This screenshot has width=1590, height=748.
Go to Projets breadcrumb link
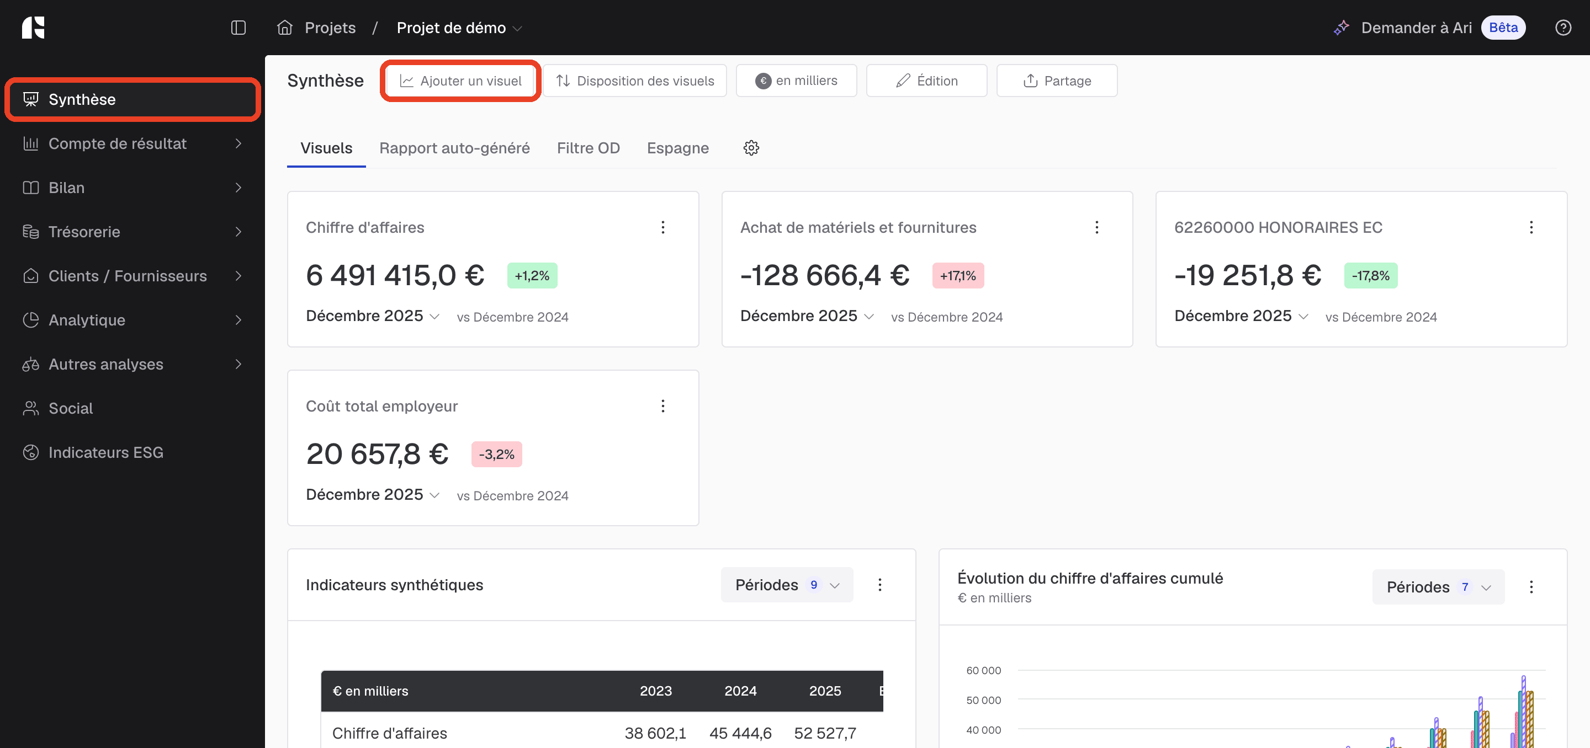pyautogui.click(x=330, y=28)
